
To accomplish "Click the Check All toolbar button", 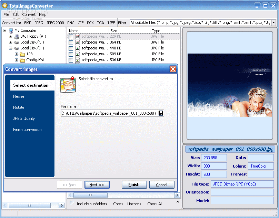I will 155,204.
